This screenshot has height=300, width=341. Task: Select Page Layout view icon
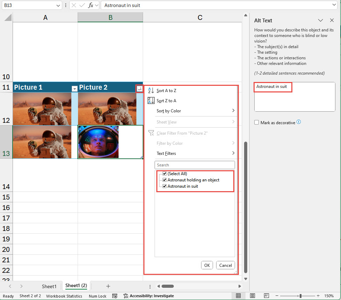click(x=252, y=295)
